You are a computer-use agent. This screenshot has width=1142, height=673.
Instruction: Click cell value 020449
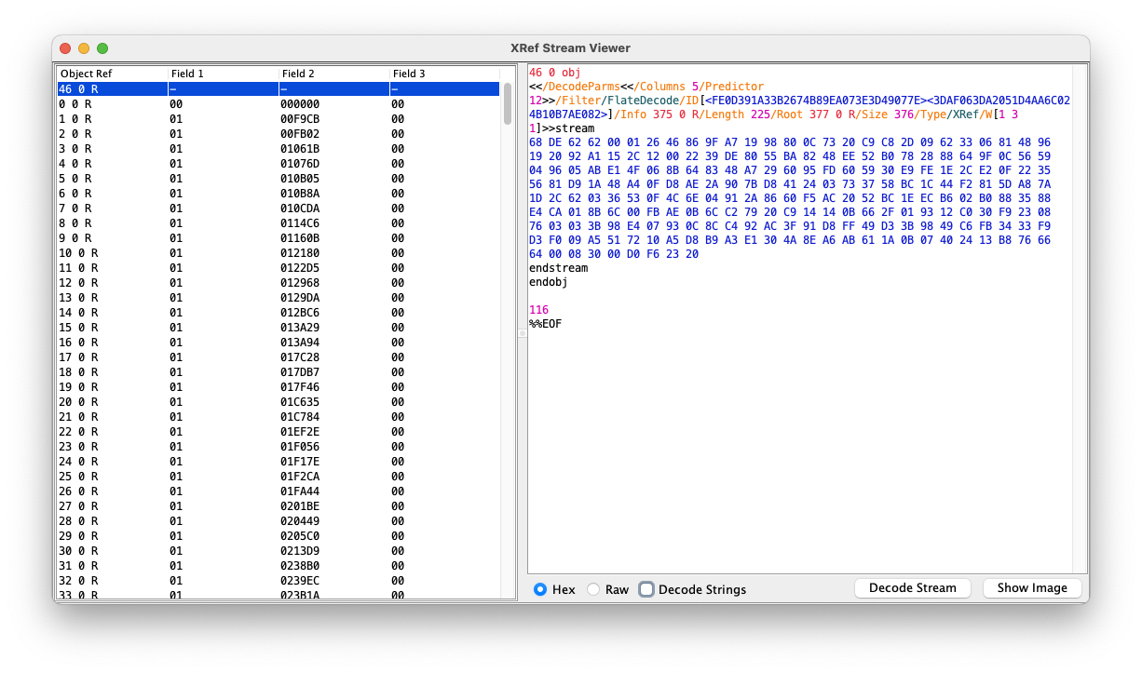(300, 521)
